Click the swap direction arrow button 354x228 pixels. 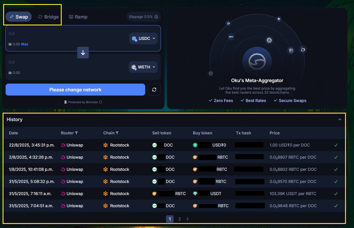pos(83,53)
